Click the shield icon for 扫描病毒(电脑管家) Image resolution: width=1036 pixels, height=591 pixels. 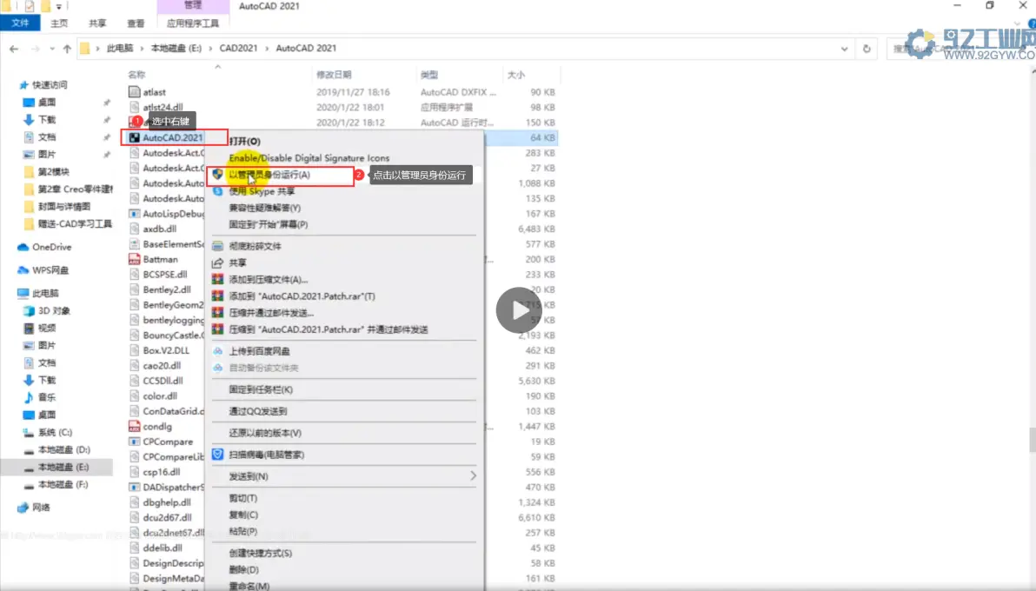coord(217,455)
